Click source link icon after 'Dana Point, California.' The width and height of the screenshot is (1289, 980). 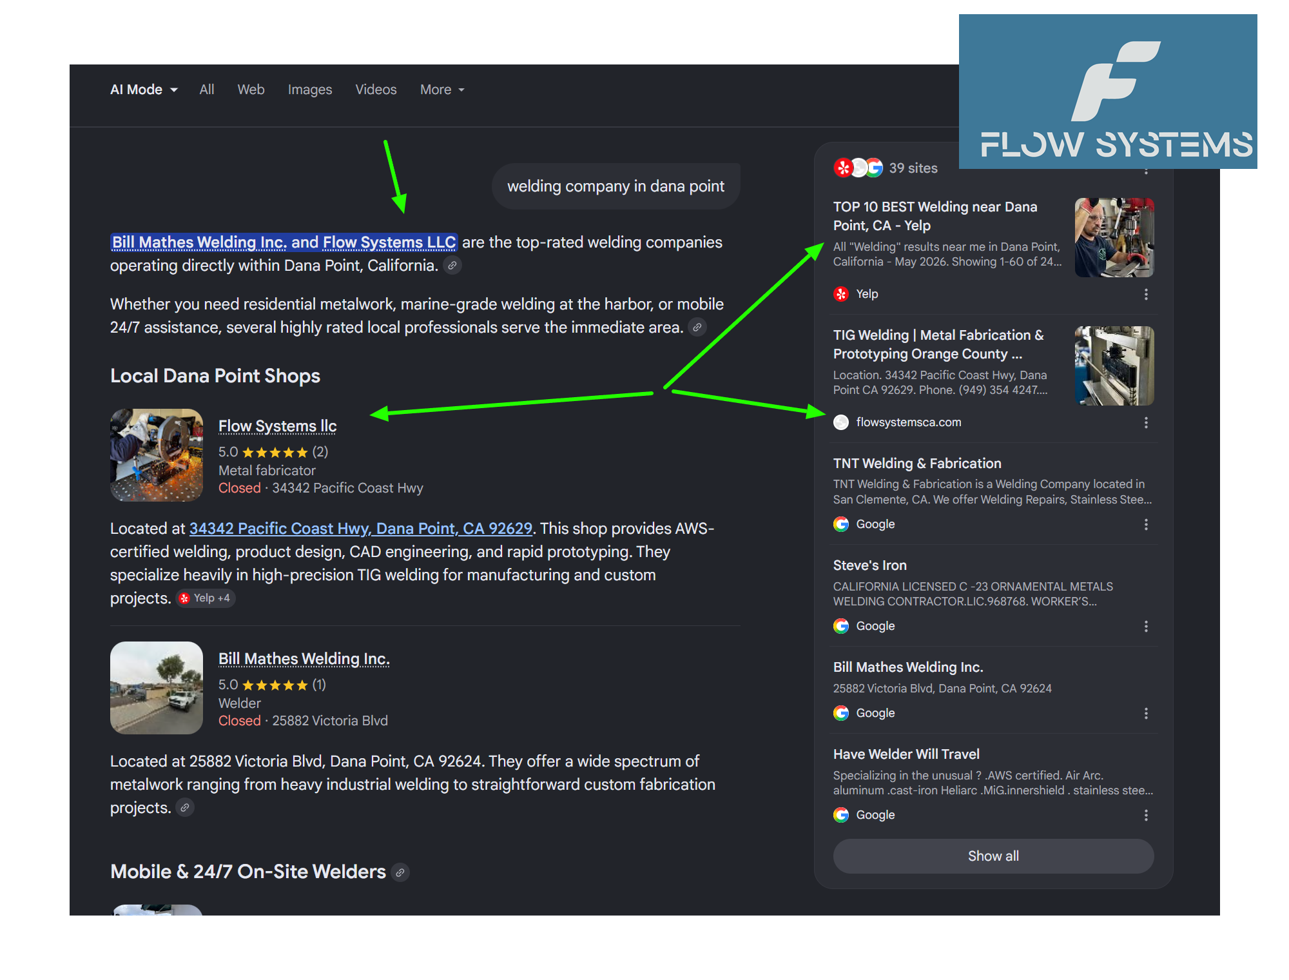452,266
